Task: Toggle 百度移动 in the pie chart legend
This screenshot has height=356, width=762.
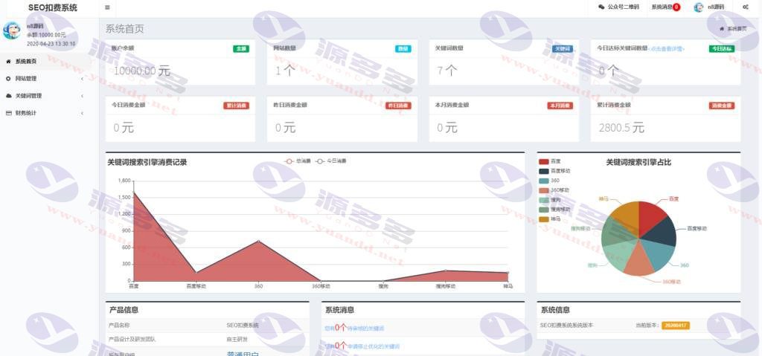Action: click(554, 171)
